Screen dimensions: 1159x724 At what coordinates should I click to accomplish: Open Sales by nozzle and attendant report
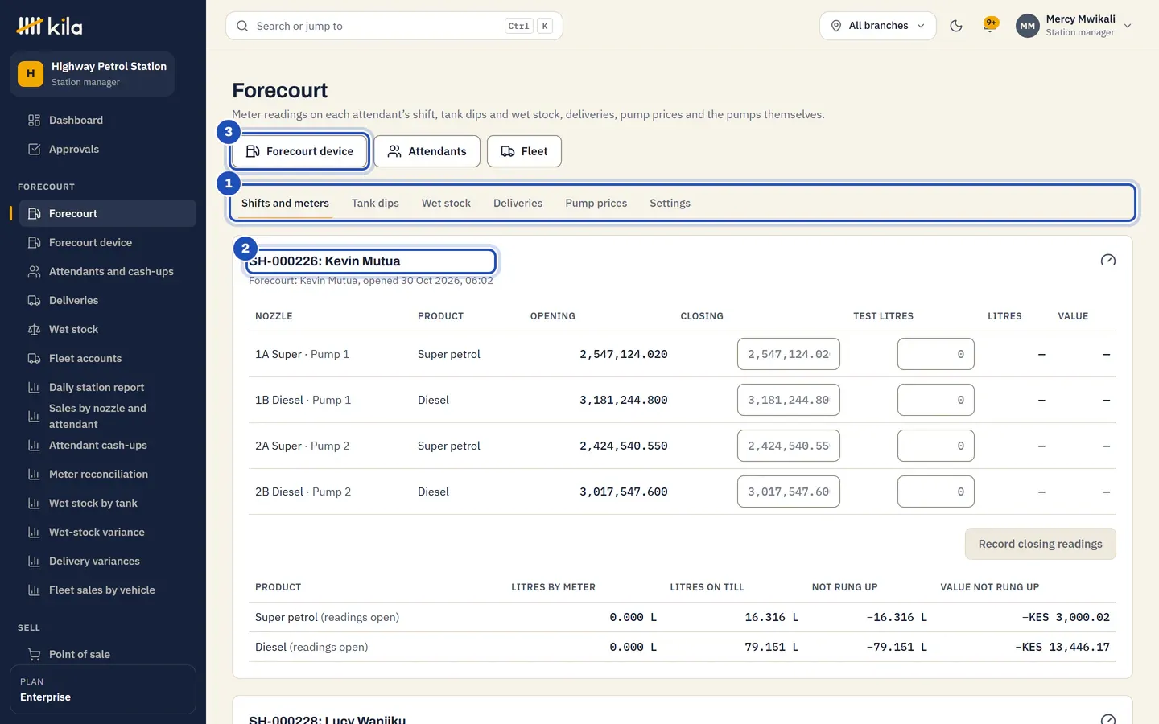(108, 417)
